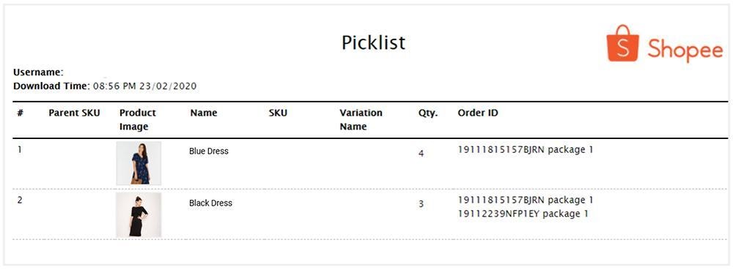
Task: Click the Download Time value text
Action: 145,86
